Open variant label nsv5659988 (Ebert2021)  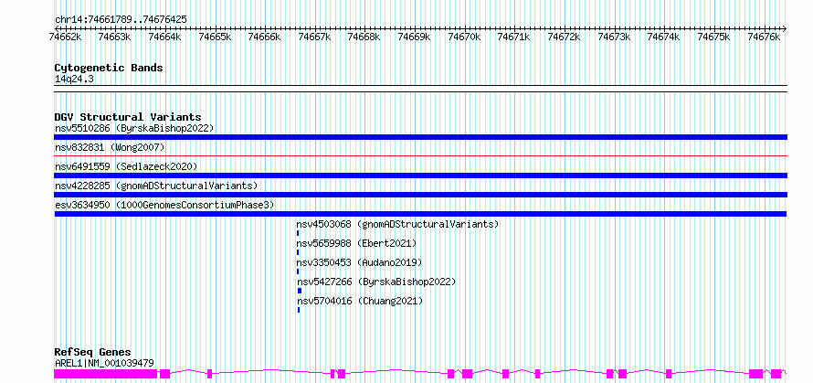tap(357, 243)
